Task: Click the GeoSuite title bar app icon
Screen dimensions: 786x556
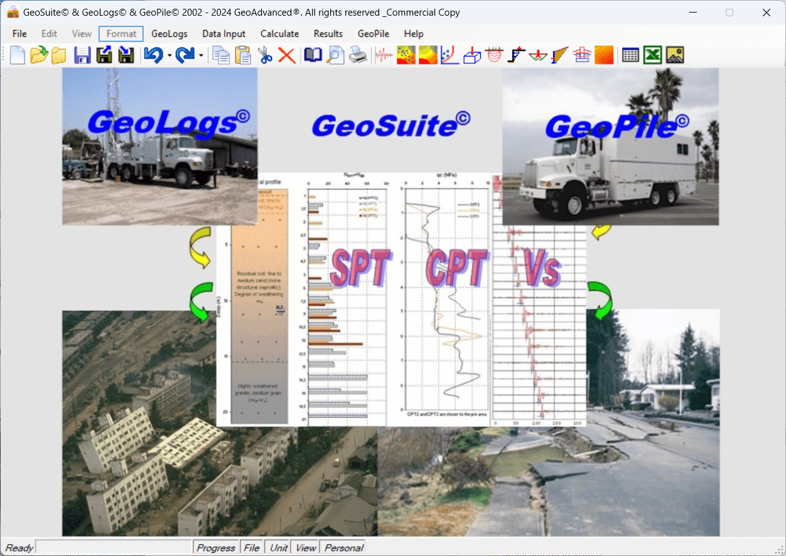Action: [x=13, y=13]
